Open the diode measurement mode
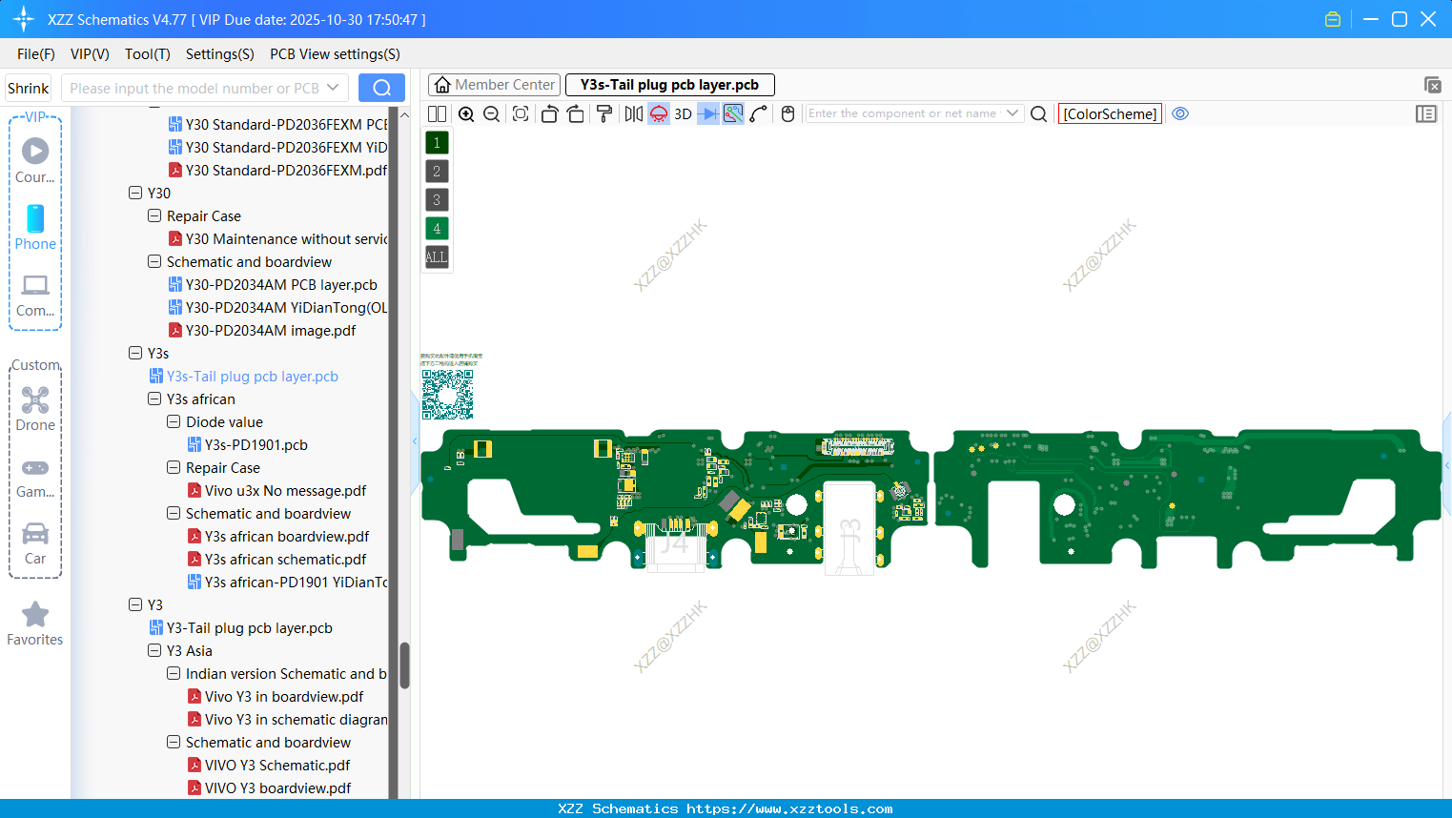This screenshot has width=1452, height=818. tap(707, 113)
